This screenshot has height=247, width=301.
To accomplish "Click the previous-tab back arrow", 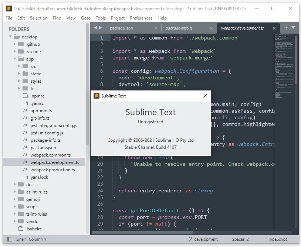I will tap(96, 27).
